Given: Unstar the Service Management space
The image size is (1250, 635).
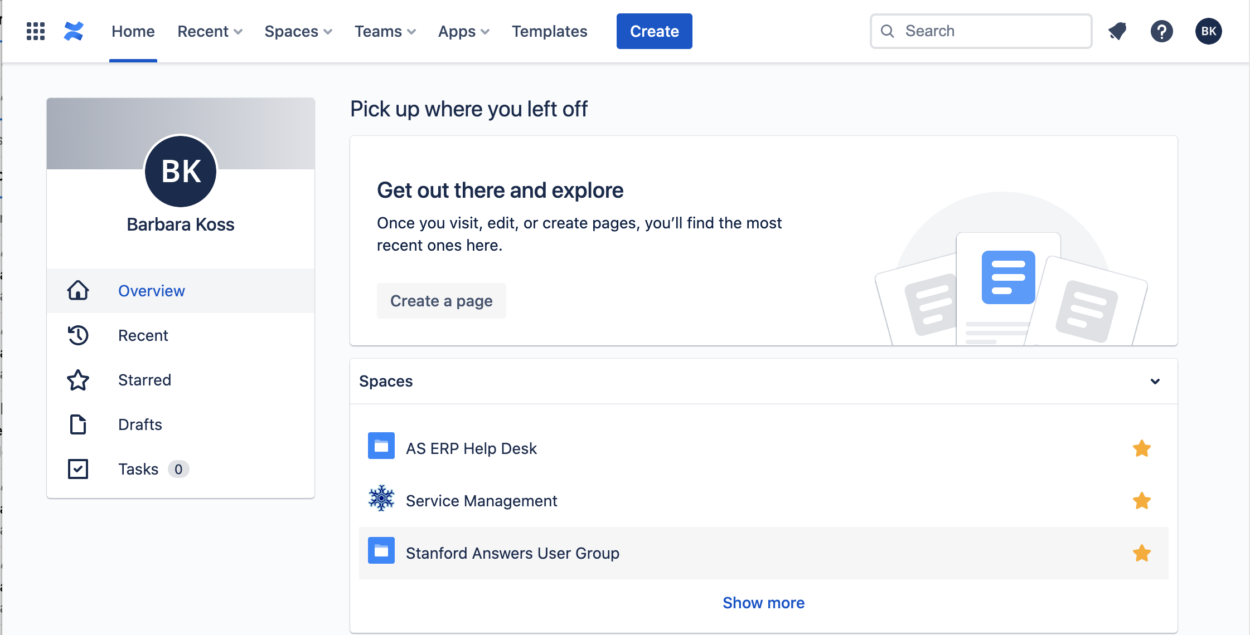Looking at the screenshot, I should click(x=1142, y=501).
